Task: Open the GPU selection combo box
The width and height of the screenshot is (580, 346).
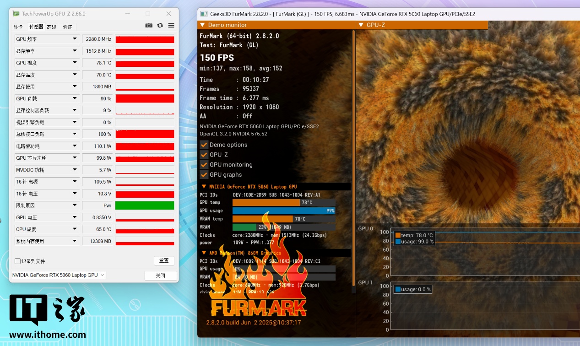Action: [x=58, y=275]
